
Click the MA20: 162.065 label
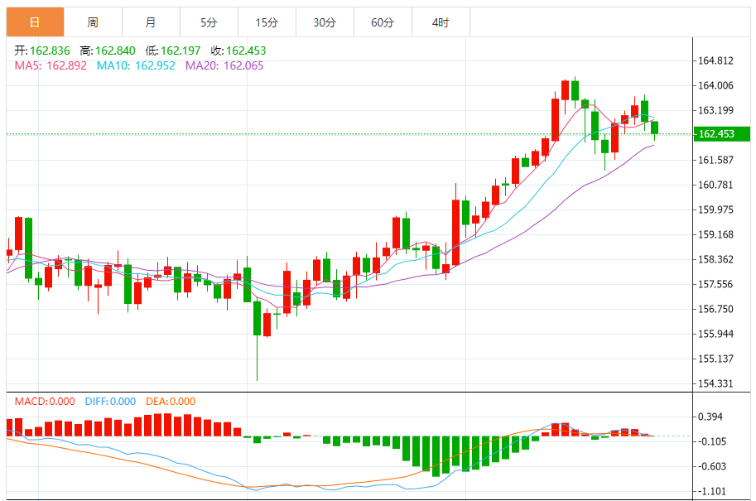pos(224,65)
